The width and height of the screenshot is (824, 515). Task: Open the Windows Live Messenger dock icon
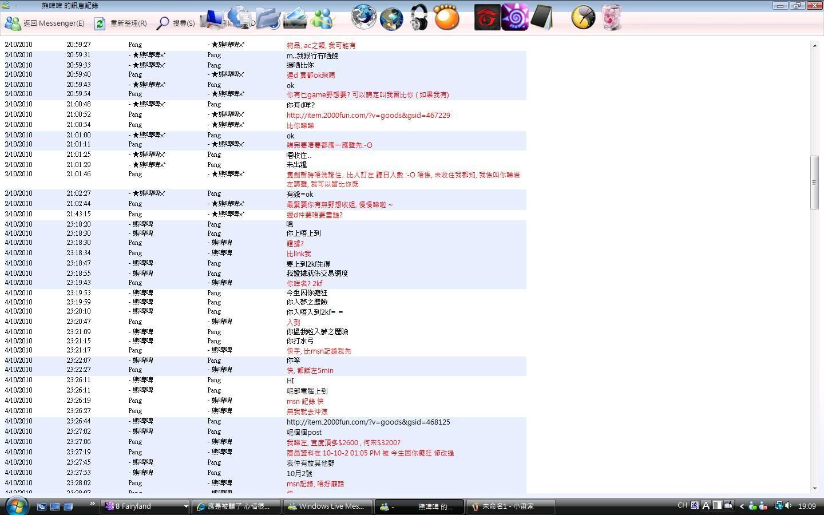[322, 18]
